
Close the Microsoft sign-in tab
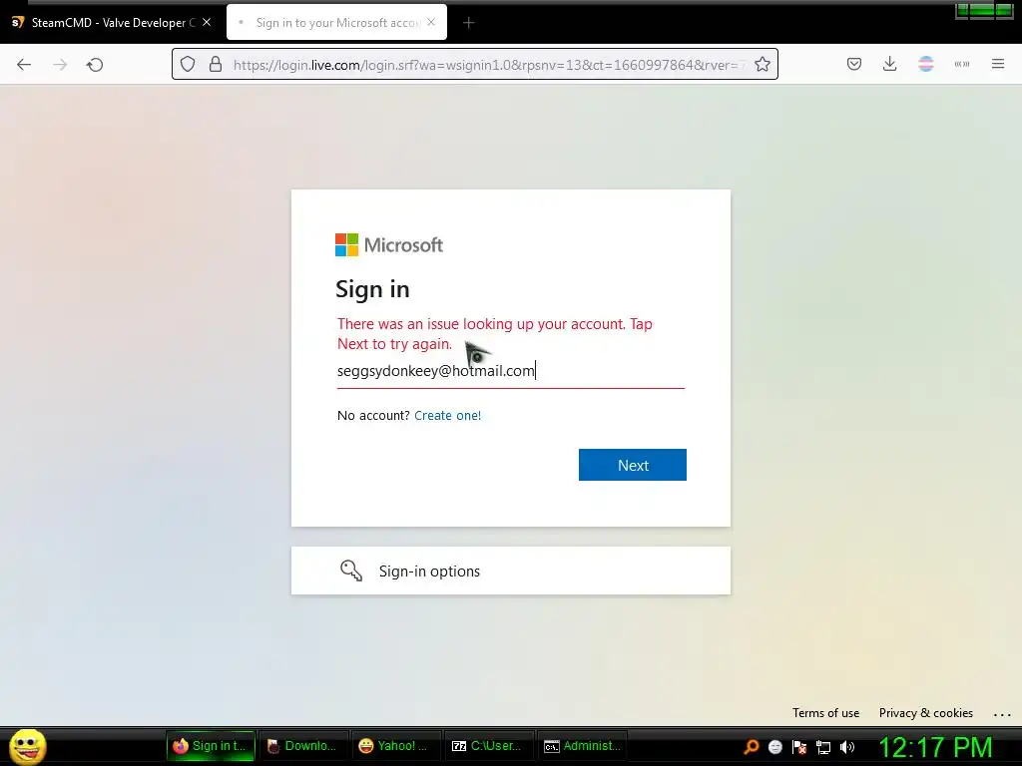click(x=431, y=22)
